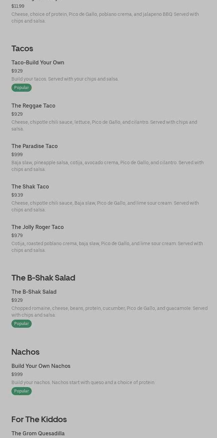Open The B-Shak Salad menu item title

34,292
